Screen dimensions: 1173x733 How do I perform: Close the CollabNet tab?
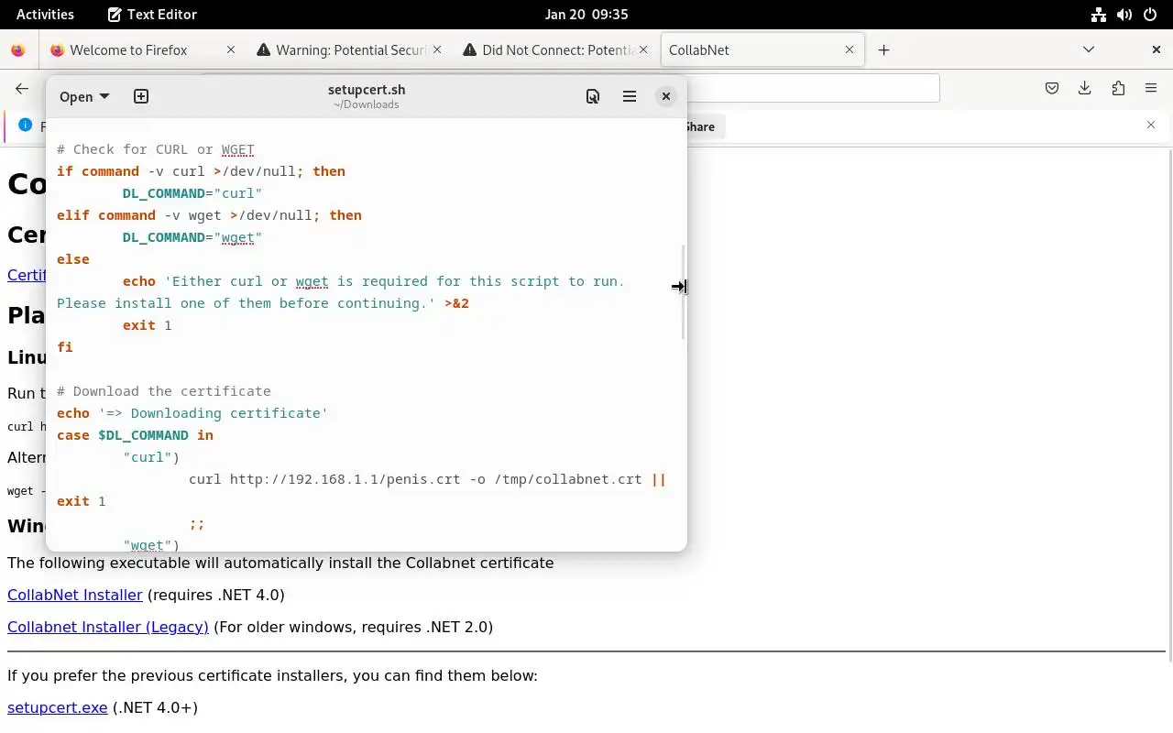(x=850, y=50)
